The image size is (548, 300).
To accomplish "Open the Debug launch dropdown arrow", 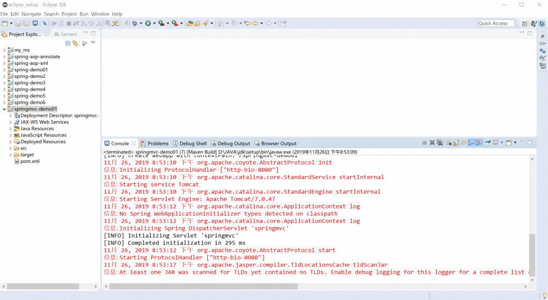I will pos(141,24).
